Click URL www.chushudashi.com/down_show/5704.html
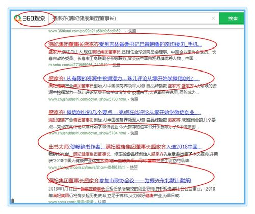The image size is (255, 214). 87,133
